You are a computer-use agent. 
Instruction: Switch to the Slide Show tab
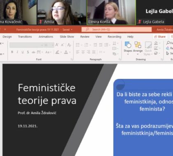coord(67,37)
